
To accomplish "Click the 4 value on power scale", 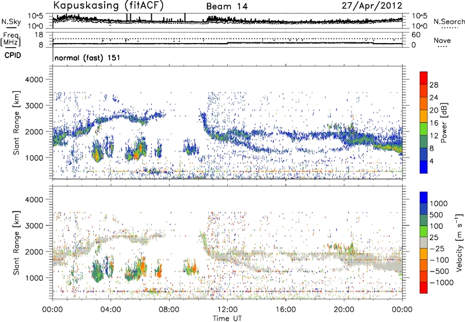I will tap(432, 162).
